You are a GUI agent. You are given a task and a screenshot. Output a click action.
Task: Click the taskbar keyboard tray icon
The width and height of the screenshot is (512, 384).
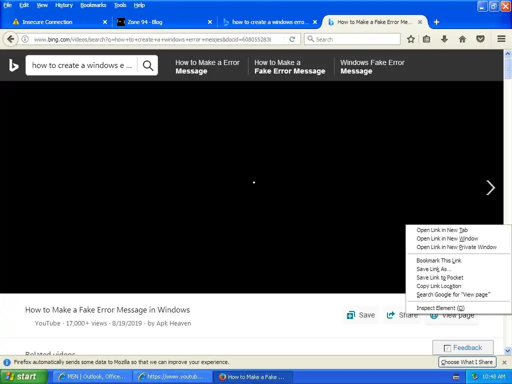(456, 377)
